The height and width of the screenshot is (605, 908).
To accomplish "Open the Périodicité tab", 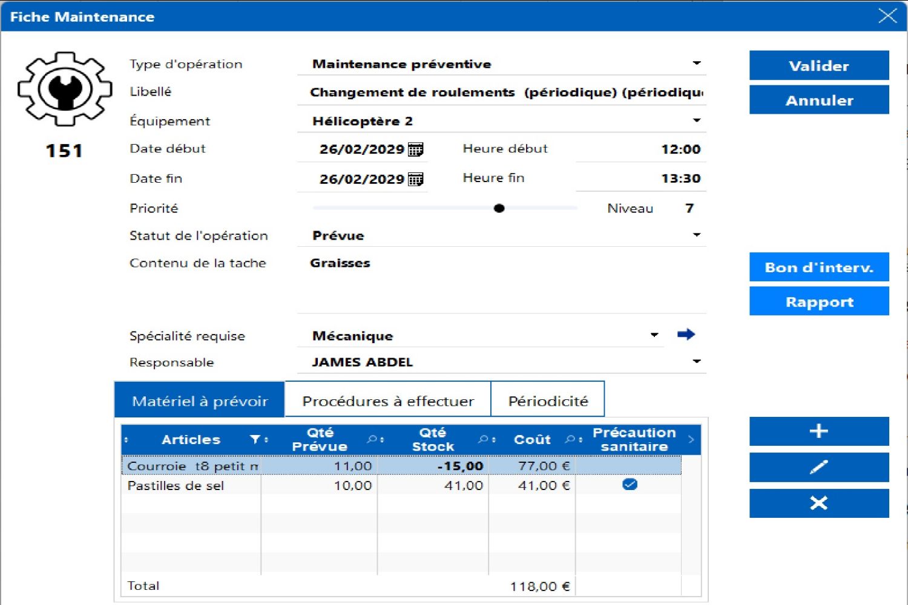I will coord(548,401).
